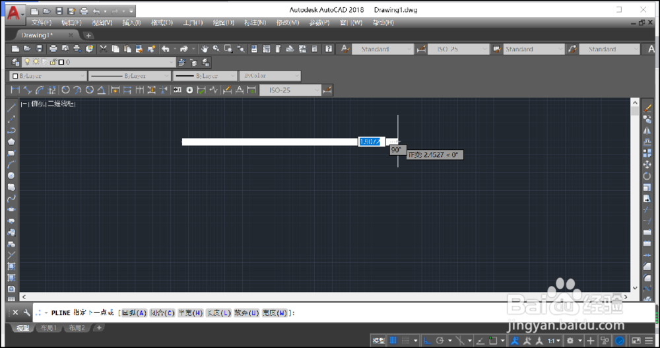This screenshot has width=660, height=348.
Task: Select the Arc tool in draw toolbar
Action: pos(11,164)
